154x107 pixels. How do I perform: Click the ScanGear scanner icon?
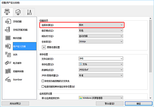click(x=8, y=79)
